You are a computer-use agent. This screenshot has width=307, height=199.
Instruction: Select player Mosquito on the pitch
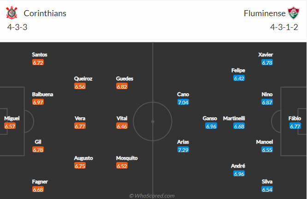coord(127,158)
